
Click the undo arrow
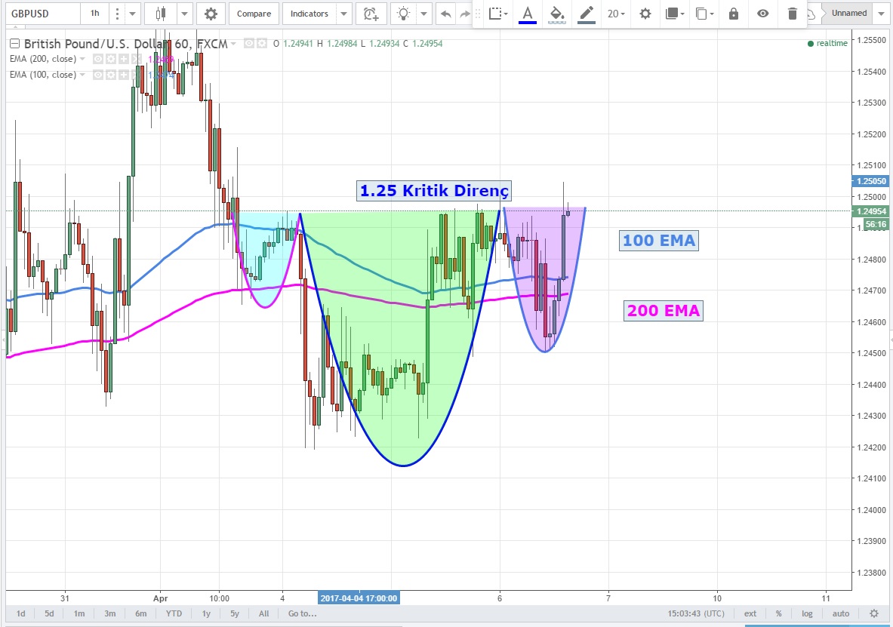tap(446, 14)
